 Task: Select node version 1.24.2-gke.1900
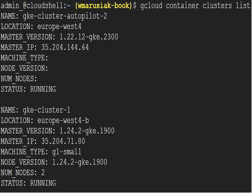[80, 163]
